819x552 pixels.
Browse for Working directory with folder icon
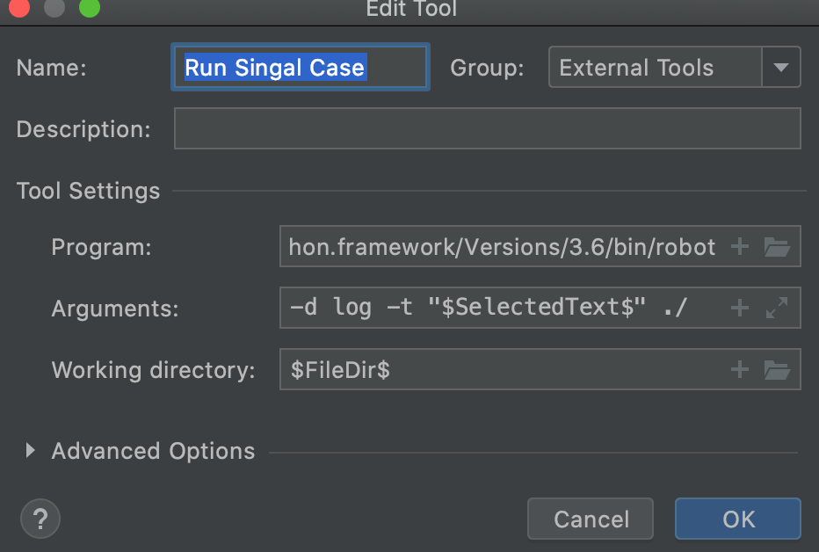[777, 370]
